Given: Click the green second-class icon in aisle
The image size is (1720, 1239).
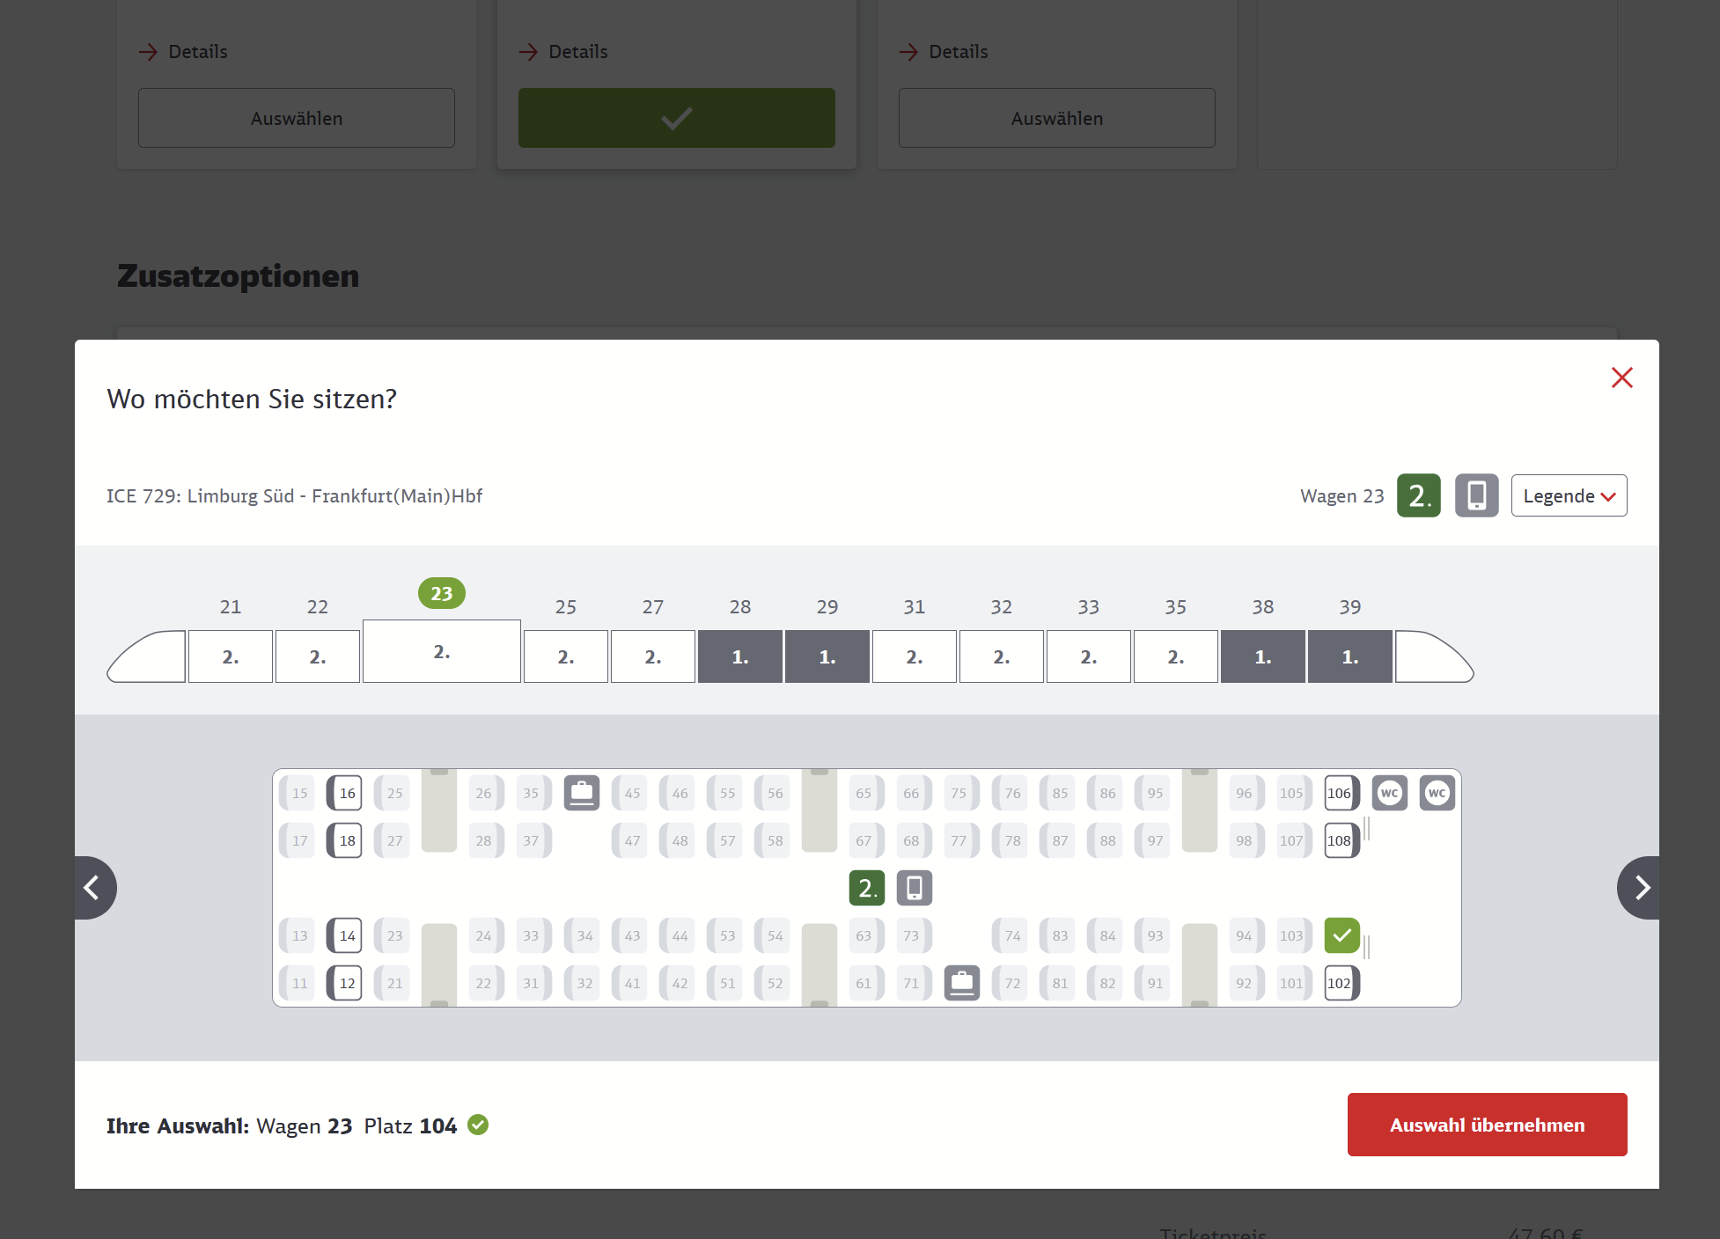Looking at the screenshot, I should tap(866, 888).
